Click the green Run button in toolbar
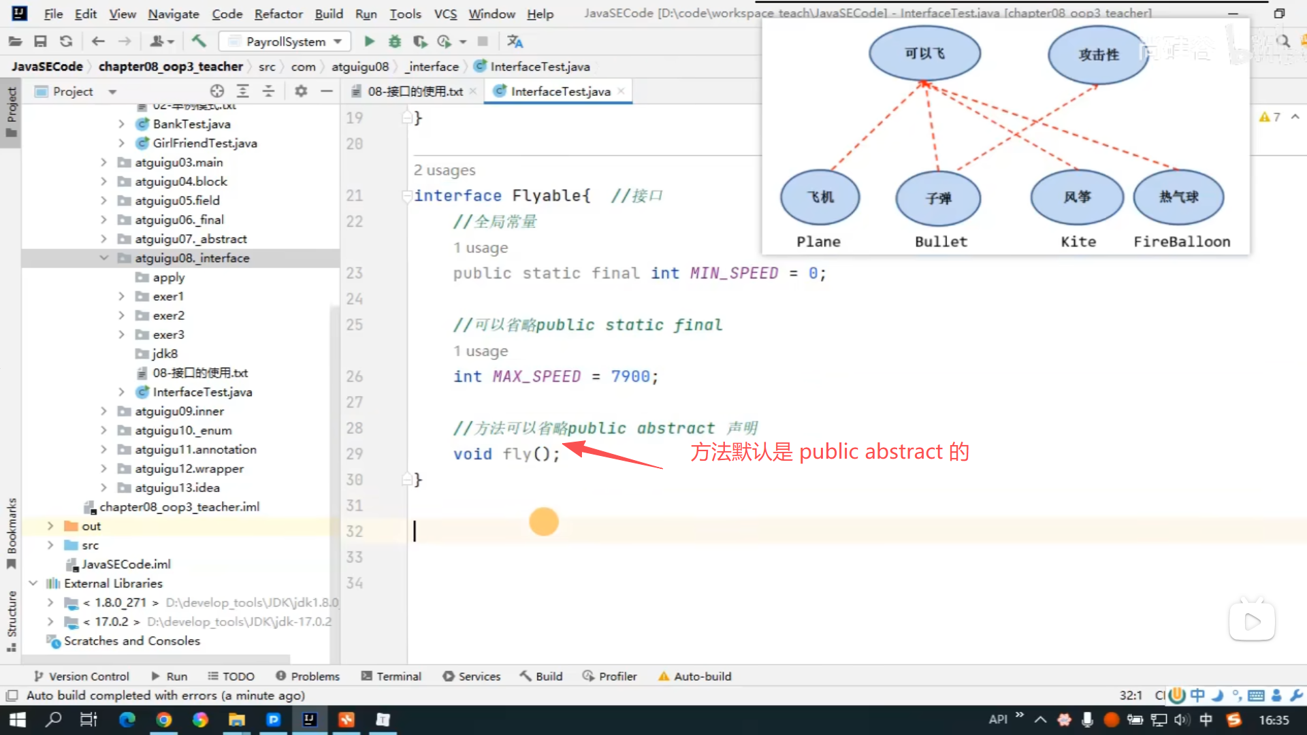 tap(369, 42)
